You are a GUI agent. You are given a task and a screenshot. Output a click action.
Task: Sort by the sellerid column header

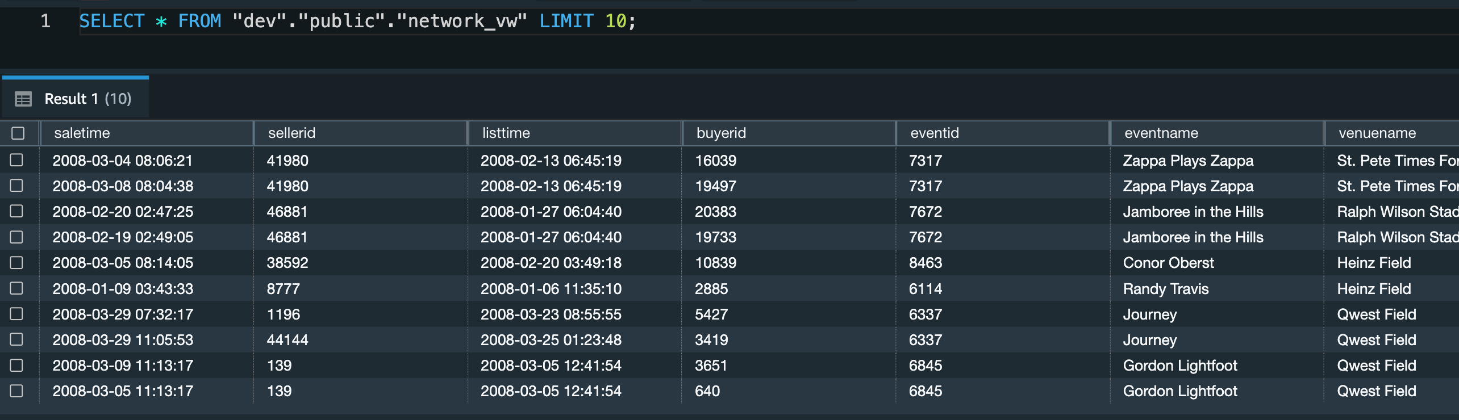click(361, 133)
